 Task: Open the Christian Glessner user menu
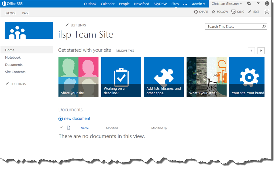coord(226,4)
